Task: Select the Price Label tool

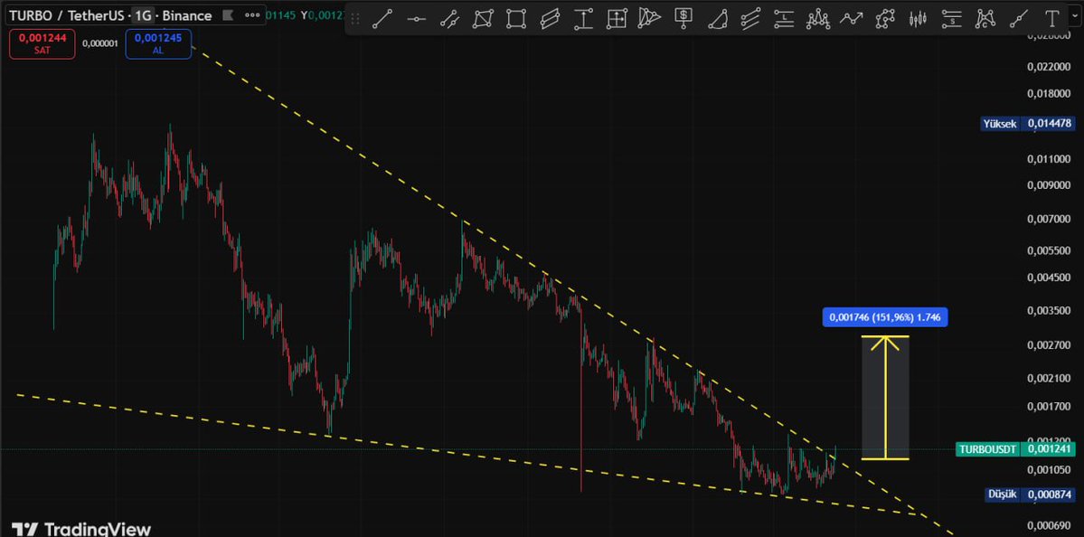Action: (684, 19)
